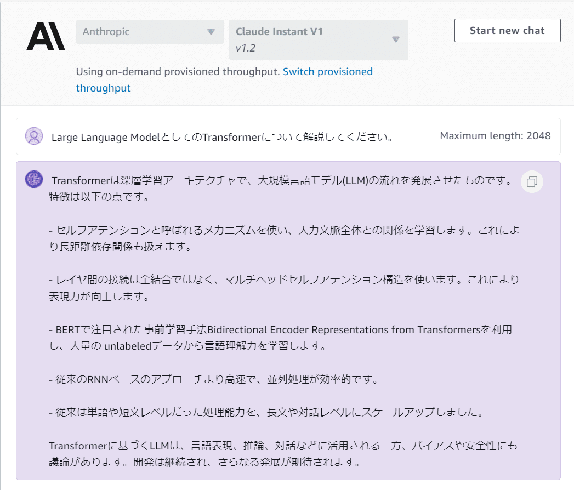Click the sentence starting 'Transformerは深層学習'
Viewport: 574px width, 490px height.
[282, 189]
